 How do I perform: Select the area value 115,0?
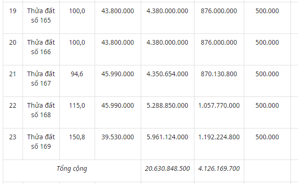point(77,105)
